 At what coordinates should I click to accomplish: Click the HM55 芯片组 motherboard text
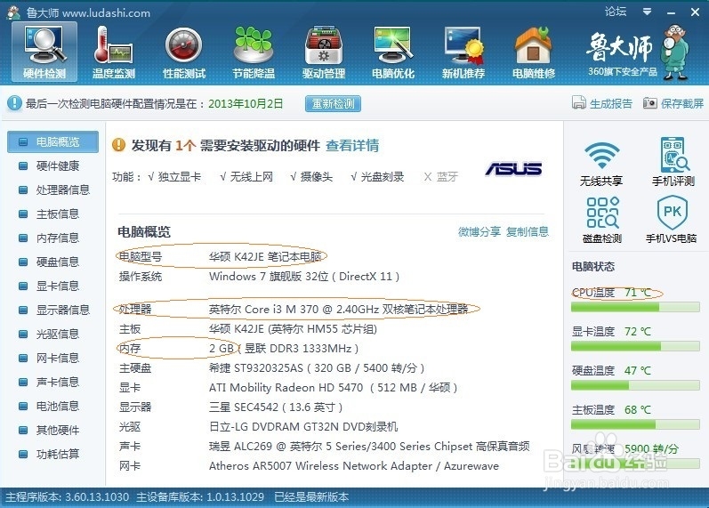(x=293, y=329)
